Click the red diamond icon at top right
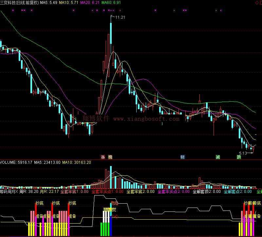The height and width of the screenshot is (237, 262). click(257, 3)
